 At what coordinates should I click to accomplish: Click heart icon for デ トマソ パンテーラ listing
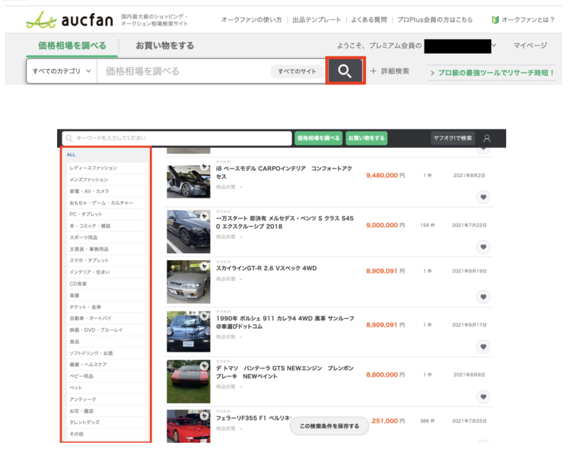(483, 397)
